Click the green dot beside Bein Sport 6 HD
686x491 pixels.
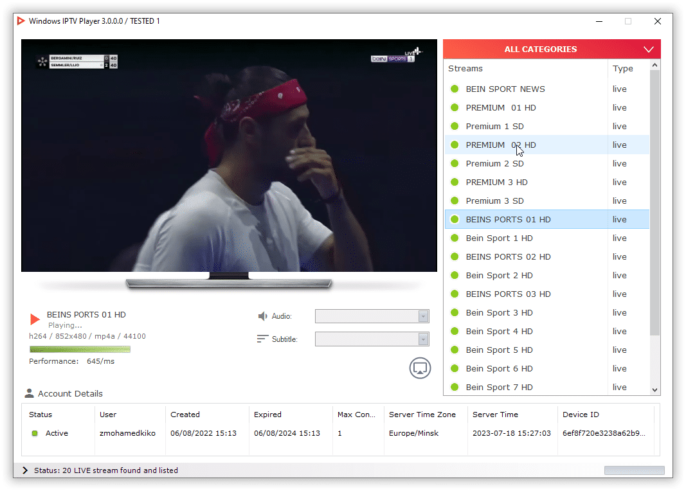(455, 369)
